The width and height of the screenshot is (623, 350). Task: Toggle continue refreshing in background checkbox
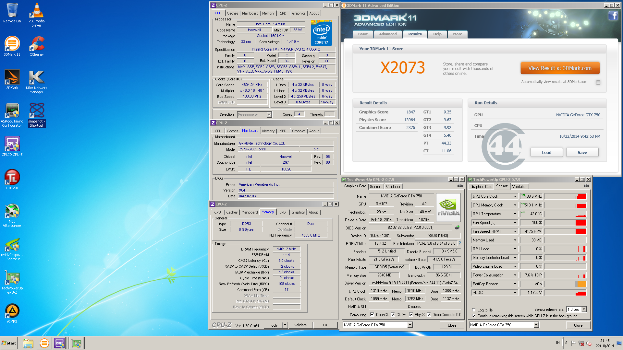pyautogui.click(x=474, y=316)
